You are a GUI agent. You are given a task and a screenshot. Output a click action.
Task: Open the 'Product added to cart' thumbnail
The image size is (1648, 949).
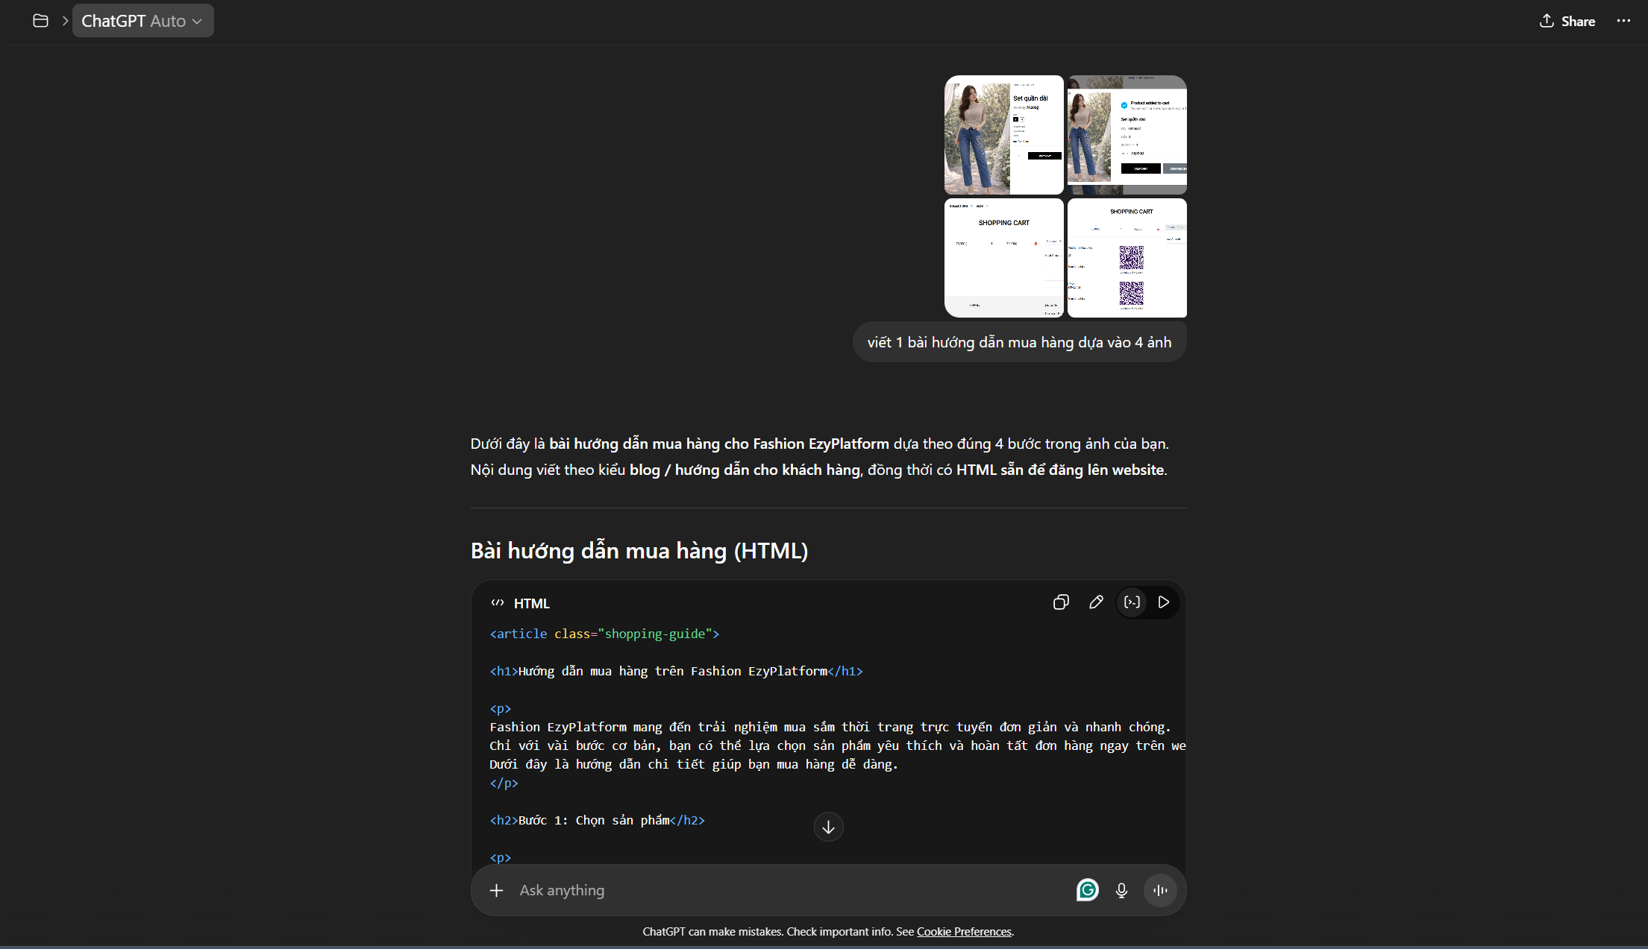[x=1127, y=135]
